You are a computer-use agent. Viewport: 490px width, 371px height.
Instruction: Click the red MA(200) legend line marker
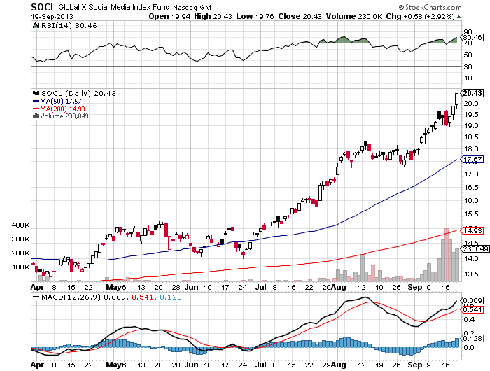tap(36, 108)
